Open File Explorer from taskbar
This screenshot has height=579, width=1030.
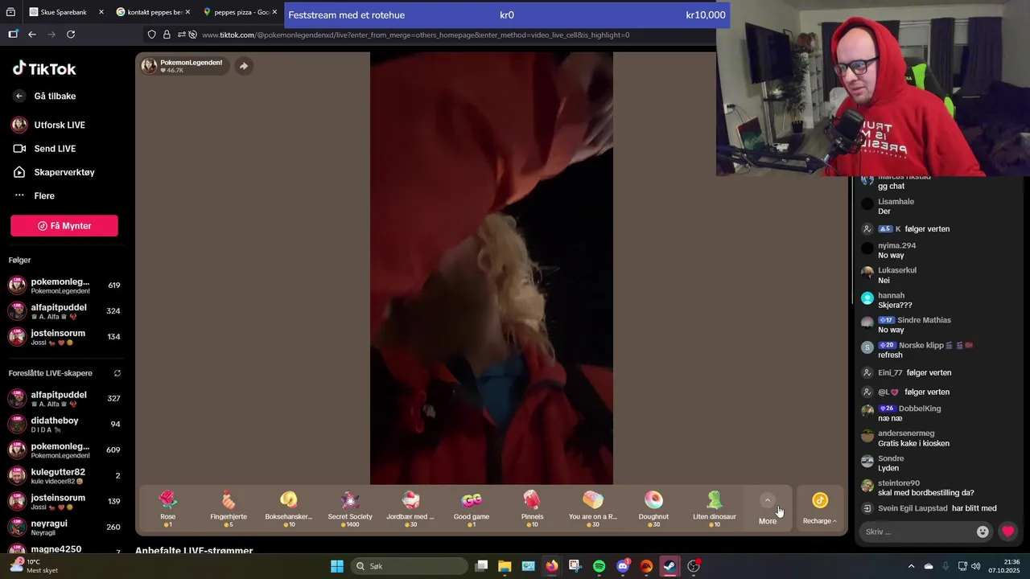pyautogui.click(x=505, y=566)
